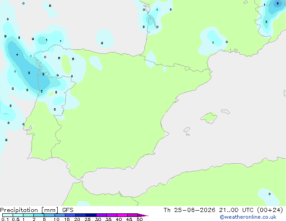The image size is (286, 221).
Task: Choose the 25–30 mm dark blue swatch
Action: [91, 215]
